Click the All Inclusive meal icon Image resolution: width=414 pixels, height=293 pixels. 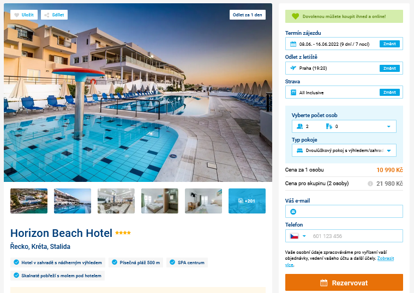click(x=293, y=92)
